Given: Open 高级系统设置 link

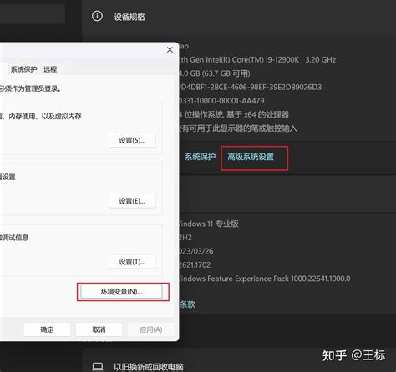Looking at the screenshot, I should point(251,157).
